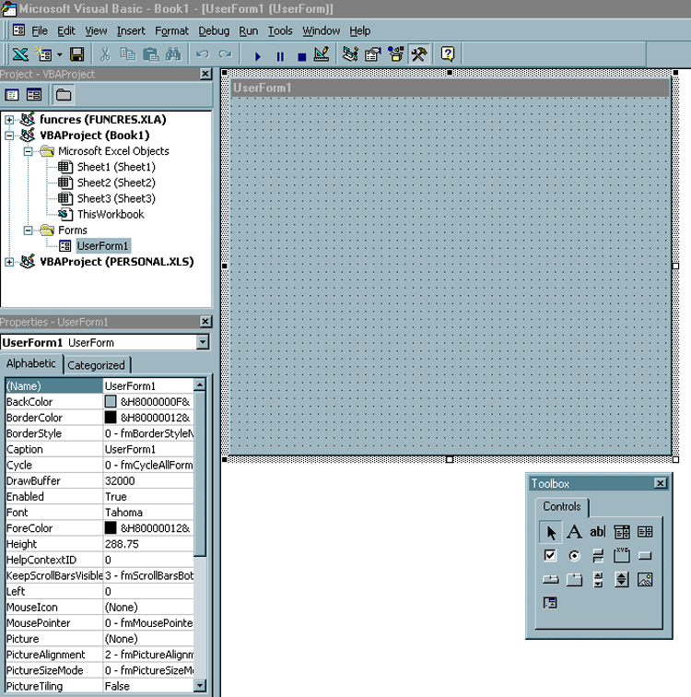The image size is (691, 697).
Task: Click the Paste clipboard icon
Action: tap(150, 54)
